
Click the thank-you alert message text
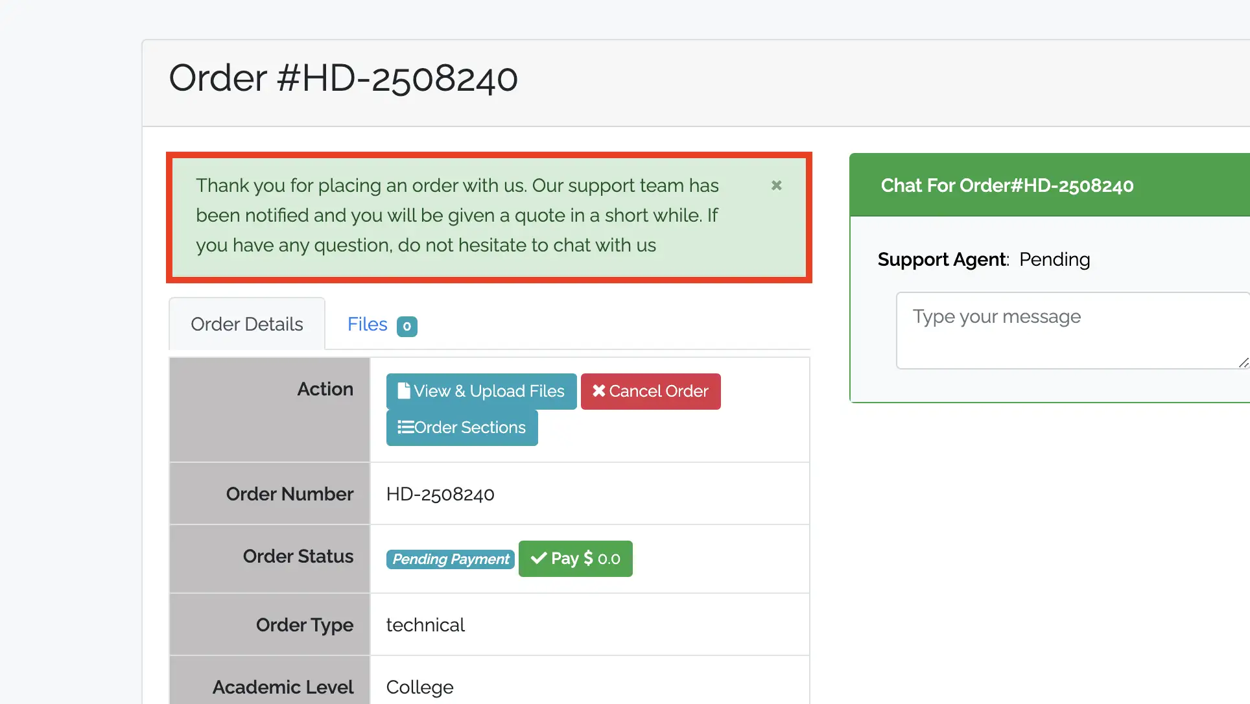[456, 215]
